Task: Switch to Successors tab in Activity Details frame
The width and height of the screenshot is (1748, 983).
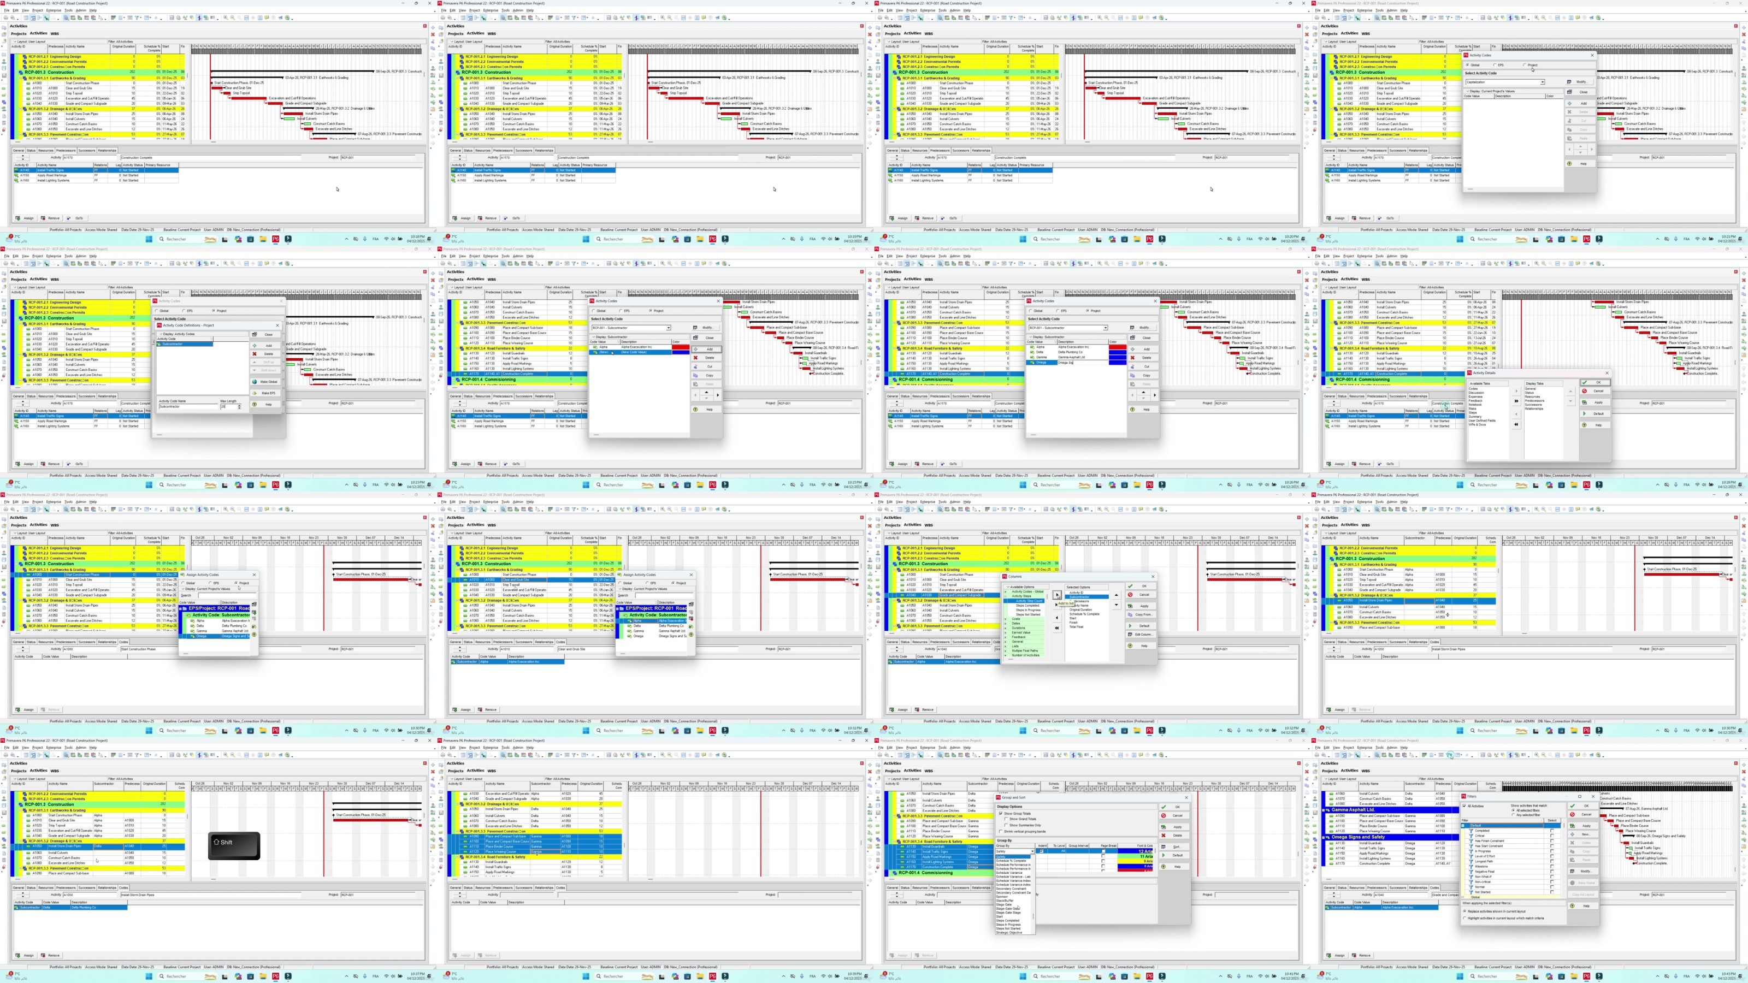Action: click(x=1398, y=396)
